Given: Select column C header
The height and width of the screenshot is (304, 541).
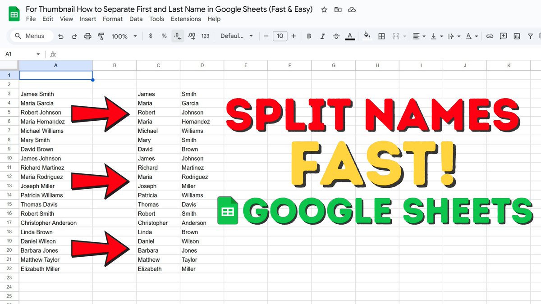Looking at the screenshot, I should tap(158, 65).
